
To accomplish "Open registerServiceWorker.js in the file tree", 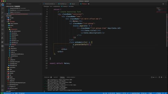I will (17, 54).
